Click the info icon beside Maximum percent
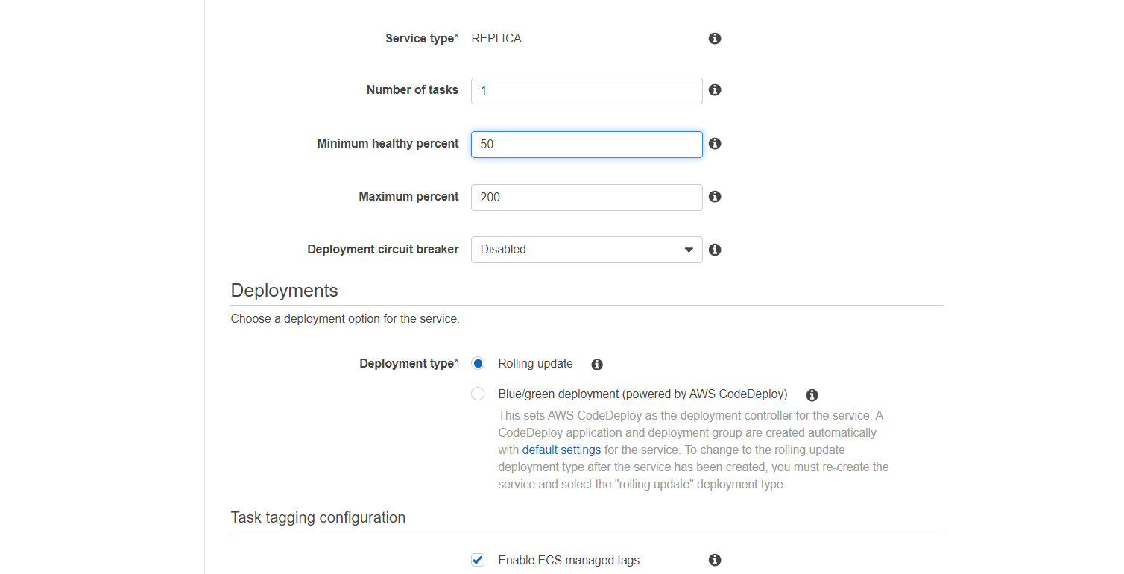This screenshot has height=574, width=1124. point(715,196)
